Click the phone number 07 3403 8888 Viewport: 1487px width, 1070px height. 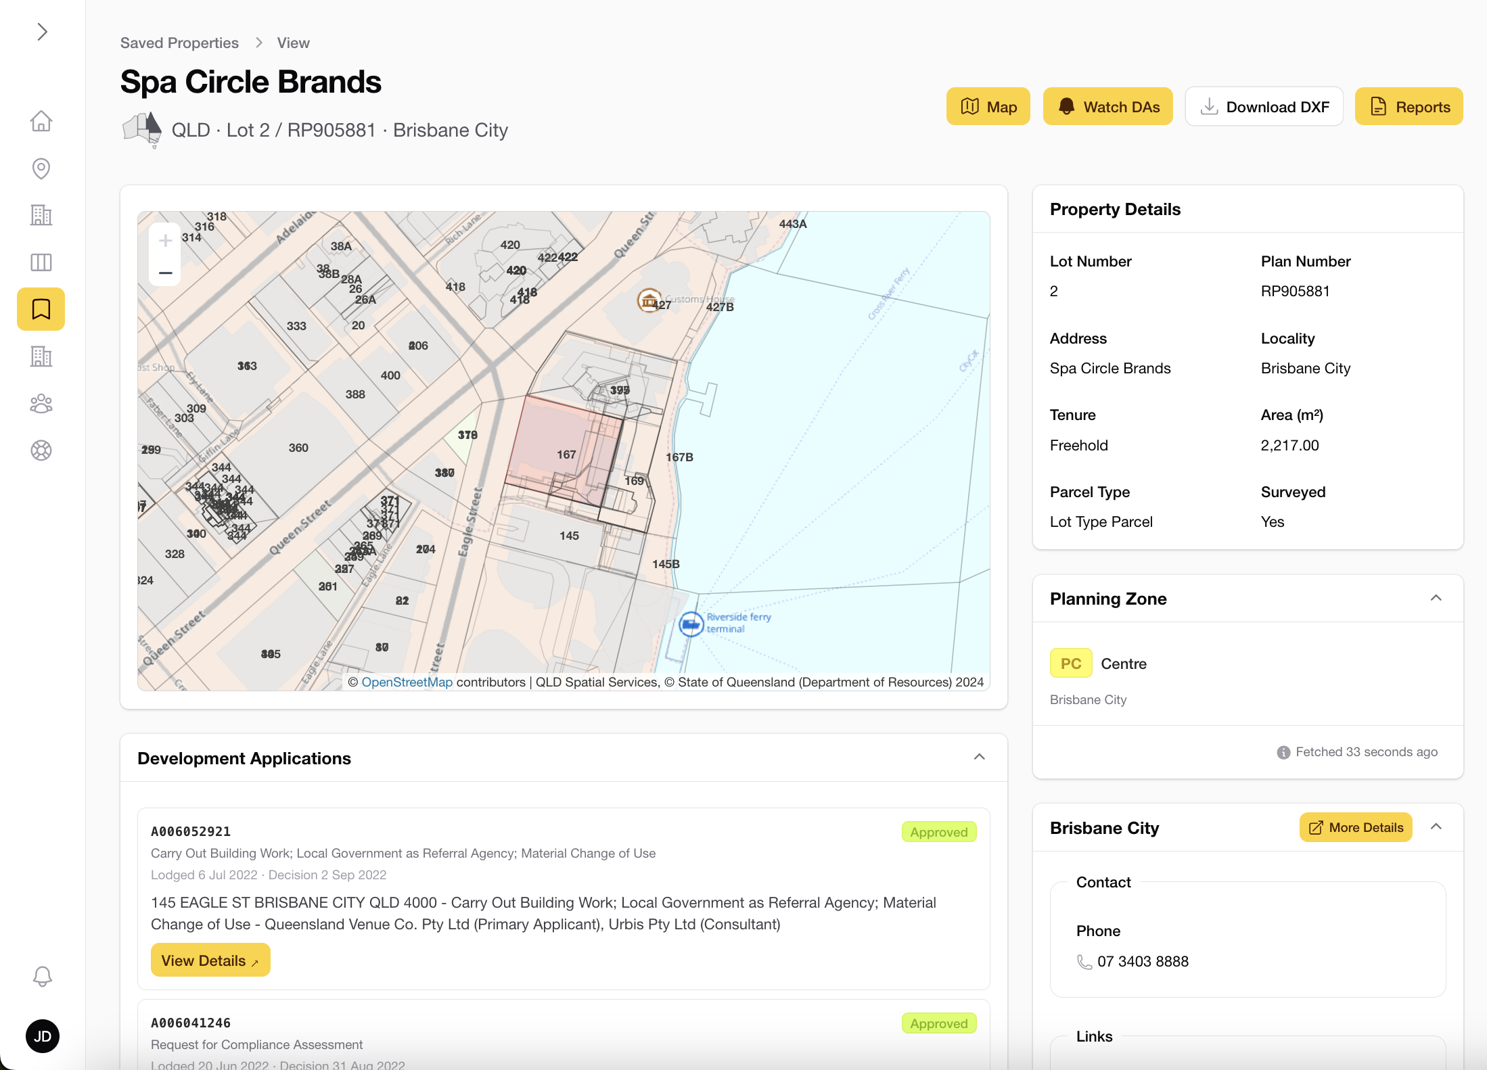[1143, 962]
